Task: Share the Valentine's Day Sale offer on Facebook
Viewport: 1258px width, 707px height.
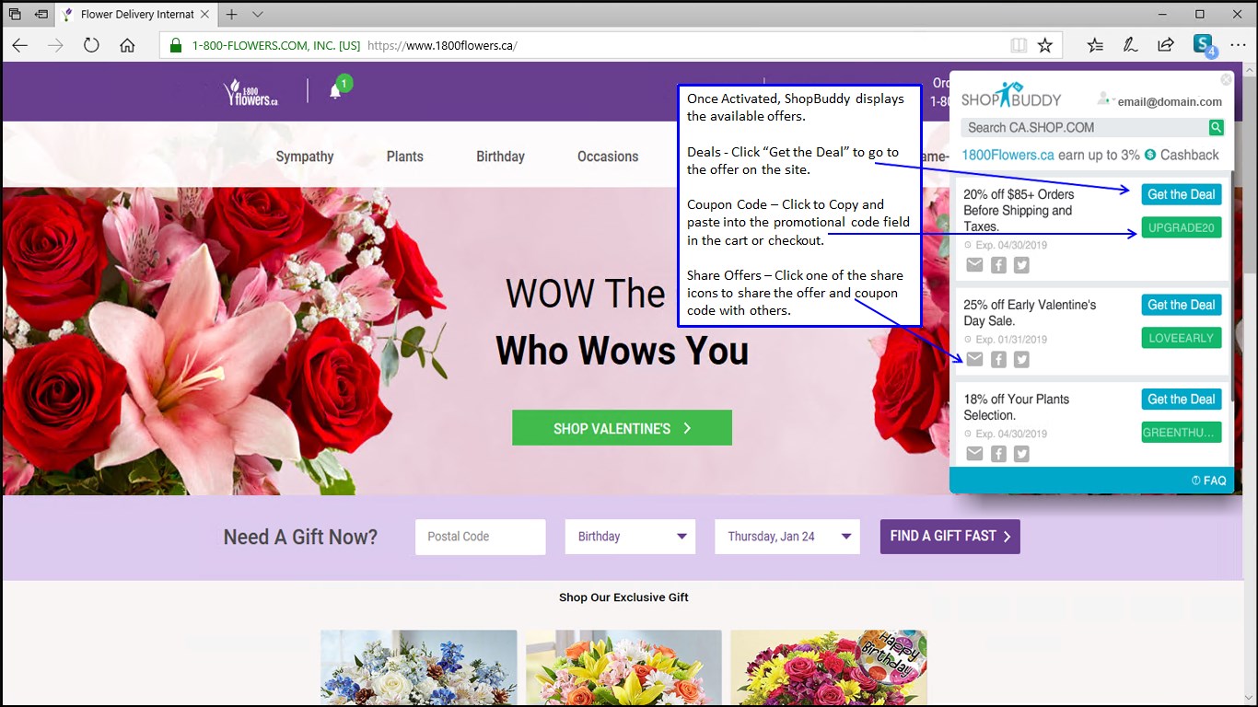Action: coord(998,360)
